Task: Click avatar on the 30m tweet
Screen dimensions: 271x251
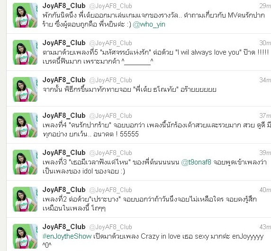Action: (25, 52)
